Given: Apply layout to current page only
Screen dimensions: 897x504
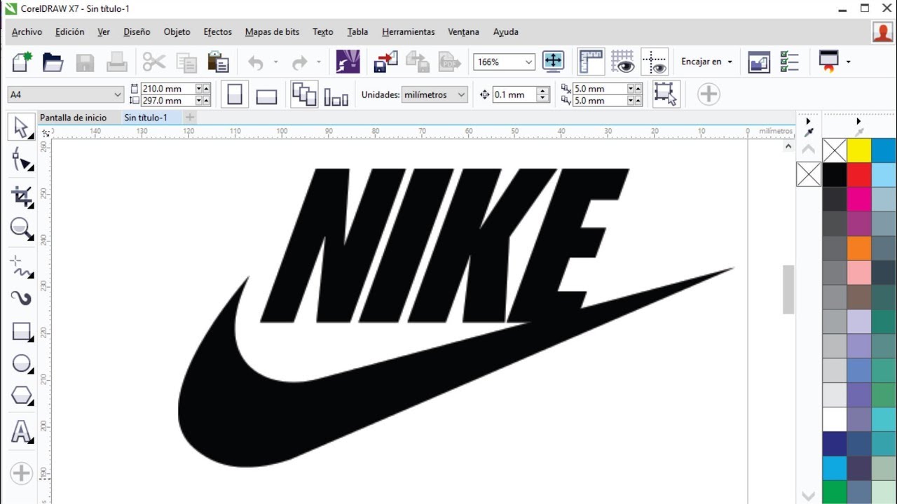Looking at the screenshot, I should point(336,96).
